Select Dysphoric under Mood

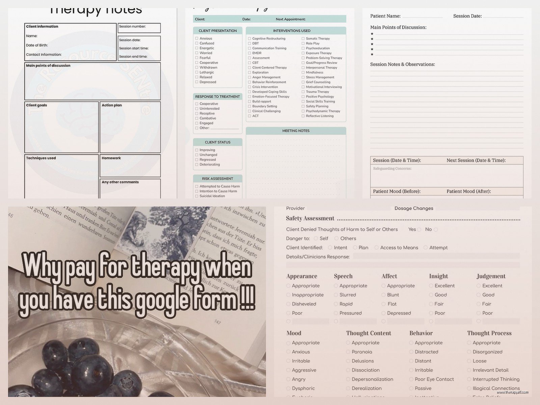pos(288,388)
